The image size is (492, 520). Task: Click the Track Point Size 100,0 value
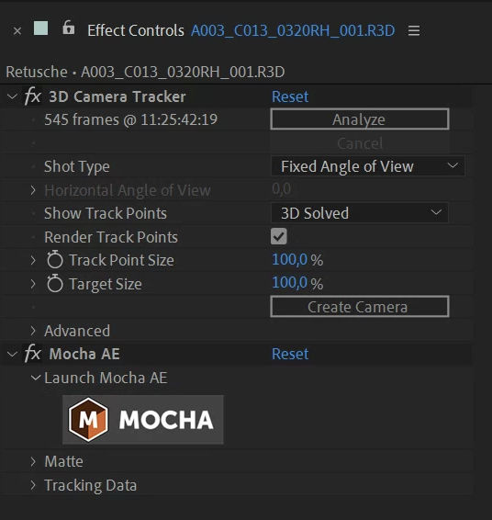pyautogui.click(x=289, y=260)
